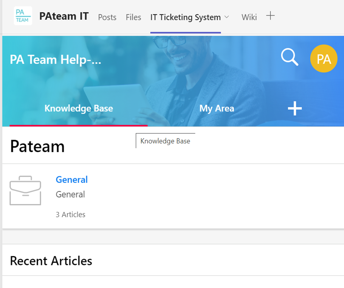The width and height of the screenshot is (344, 288).
Task: Add a new tab with the plus icon
Action: point(270,16)
